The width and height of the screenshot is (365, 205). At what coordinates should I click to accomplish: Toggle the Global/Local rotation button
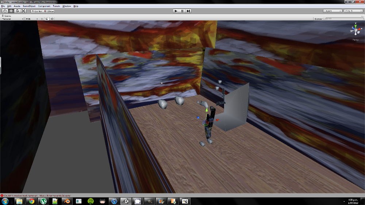pos(49,11)
